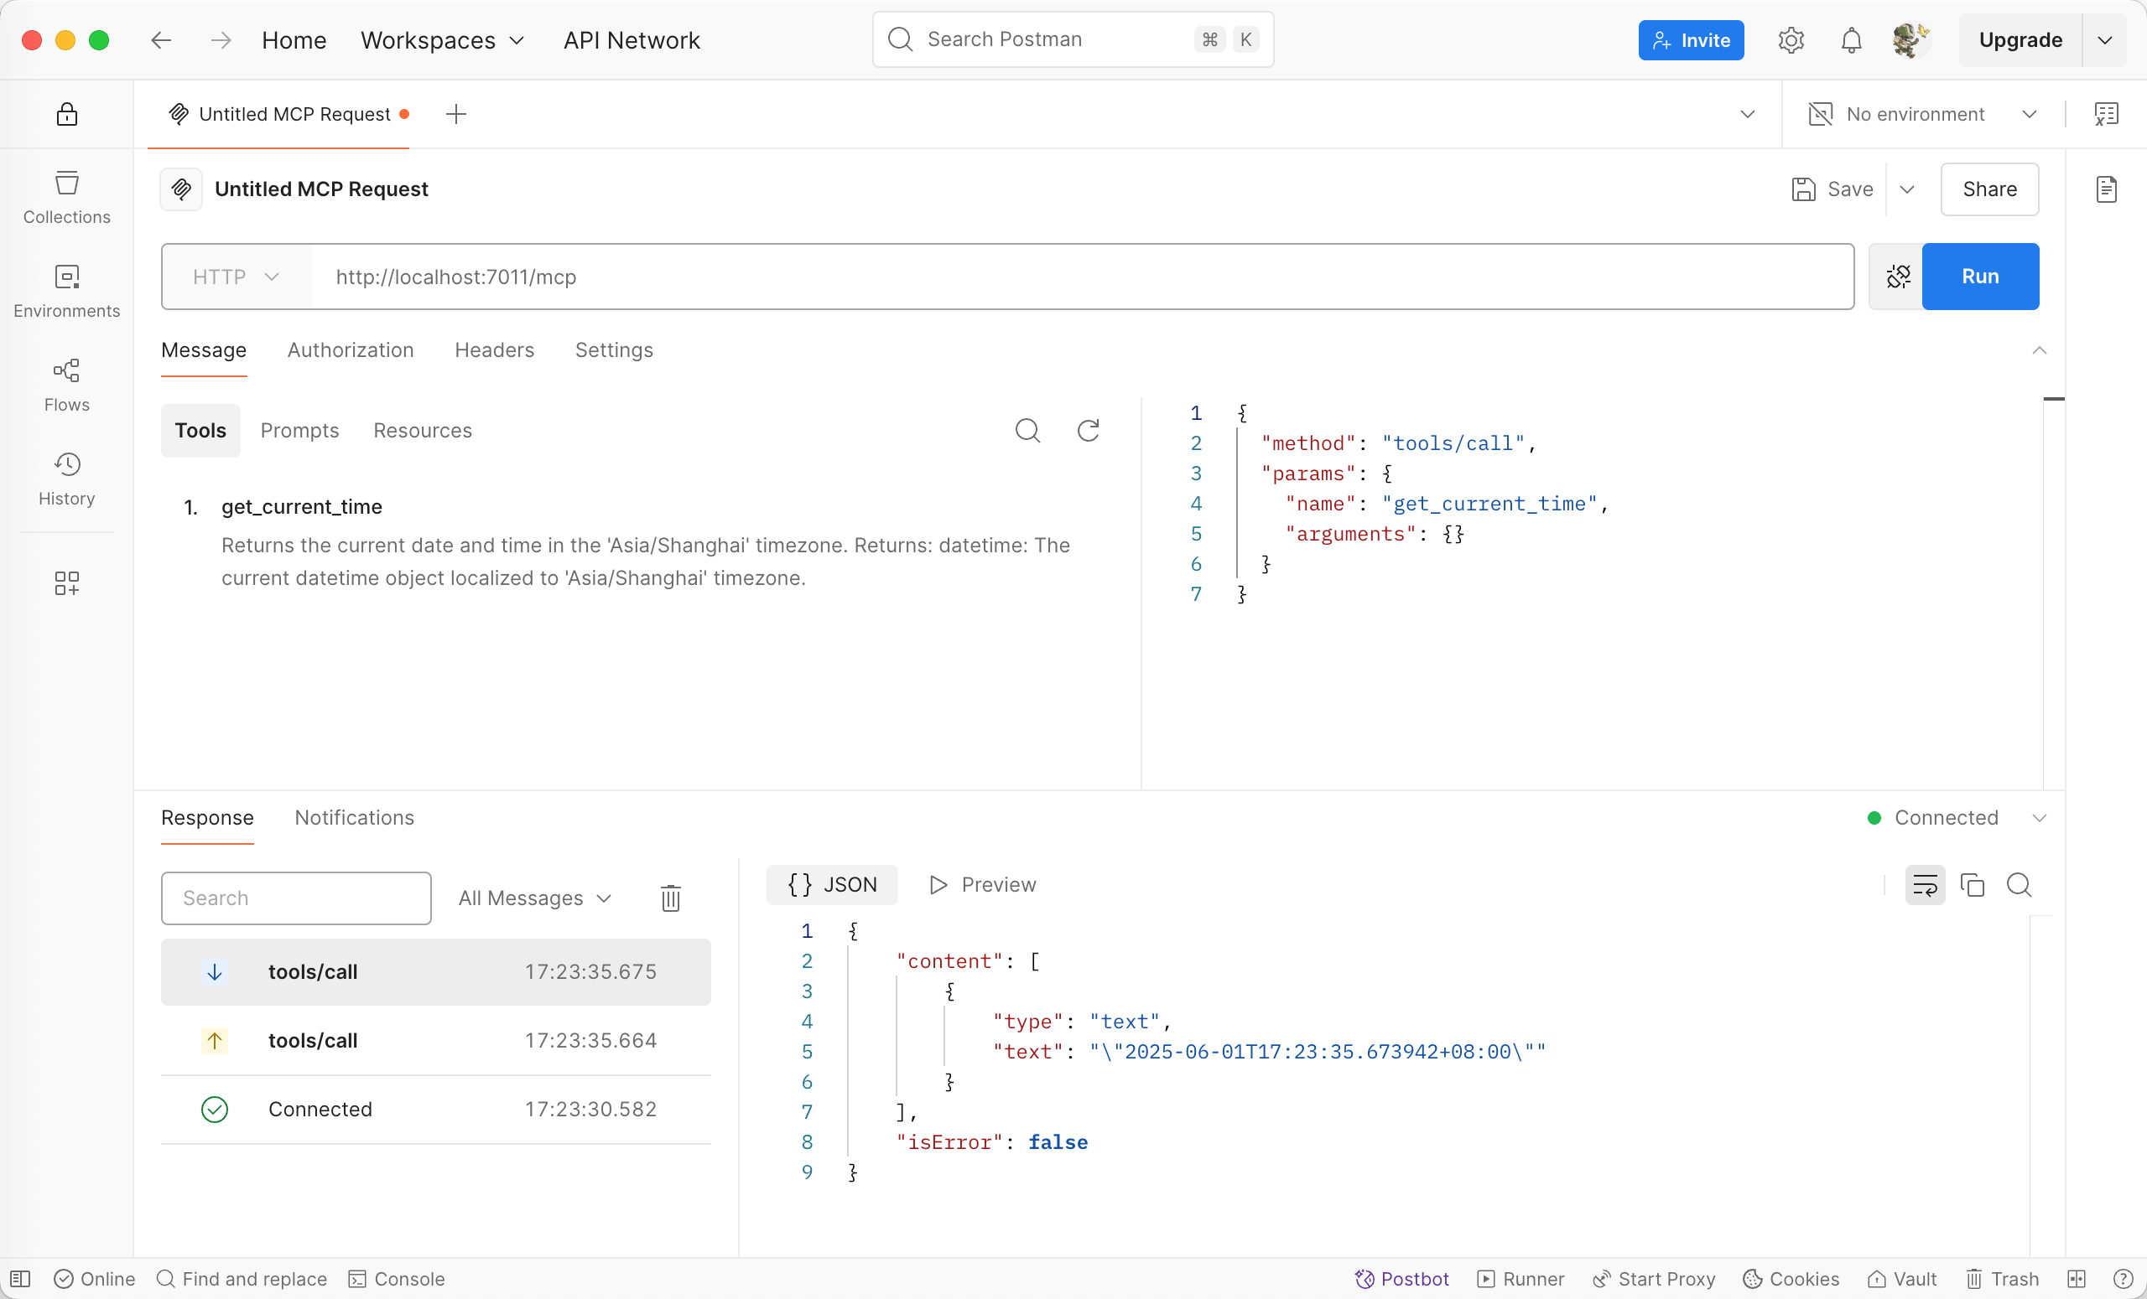Open the HTTP transport dropdown
The width and height of the screenshot is (2147, 1299).
(237, 277)
